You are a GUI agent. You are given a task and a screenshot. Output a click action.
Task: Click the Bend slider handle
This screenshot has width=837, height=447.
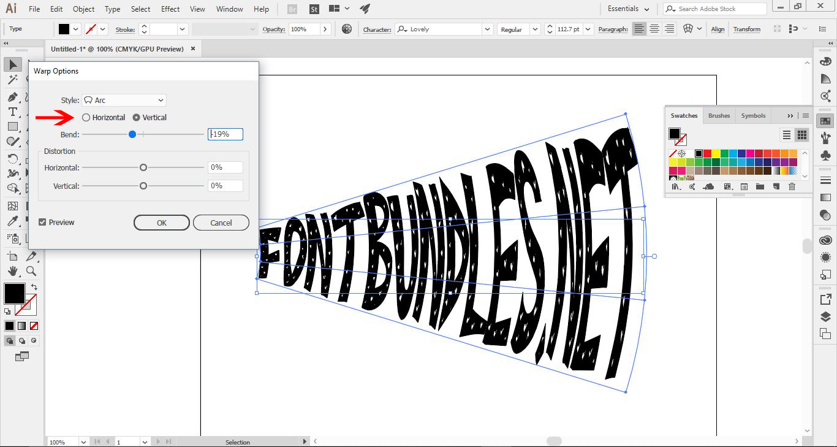[x=132, y=134]
